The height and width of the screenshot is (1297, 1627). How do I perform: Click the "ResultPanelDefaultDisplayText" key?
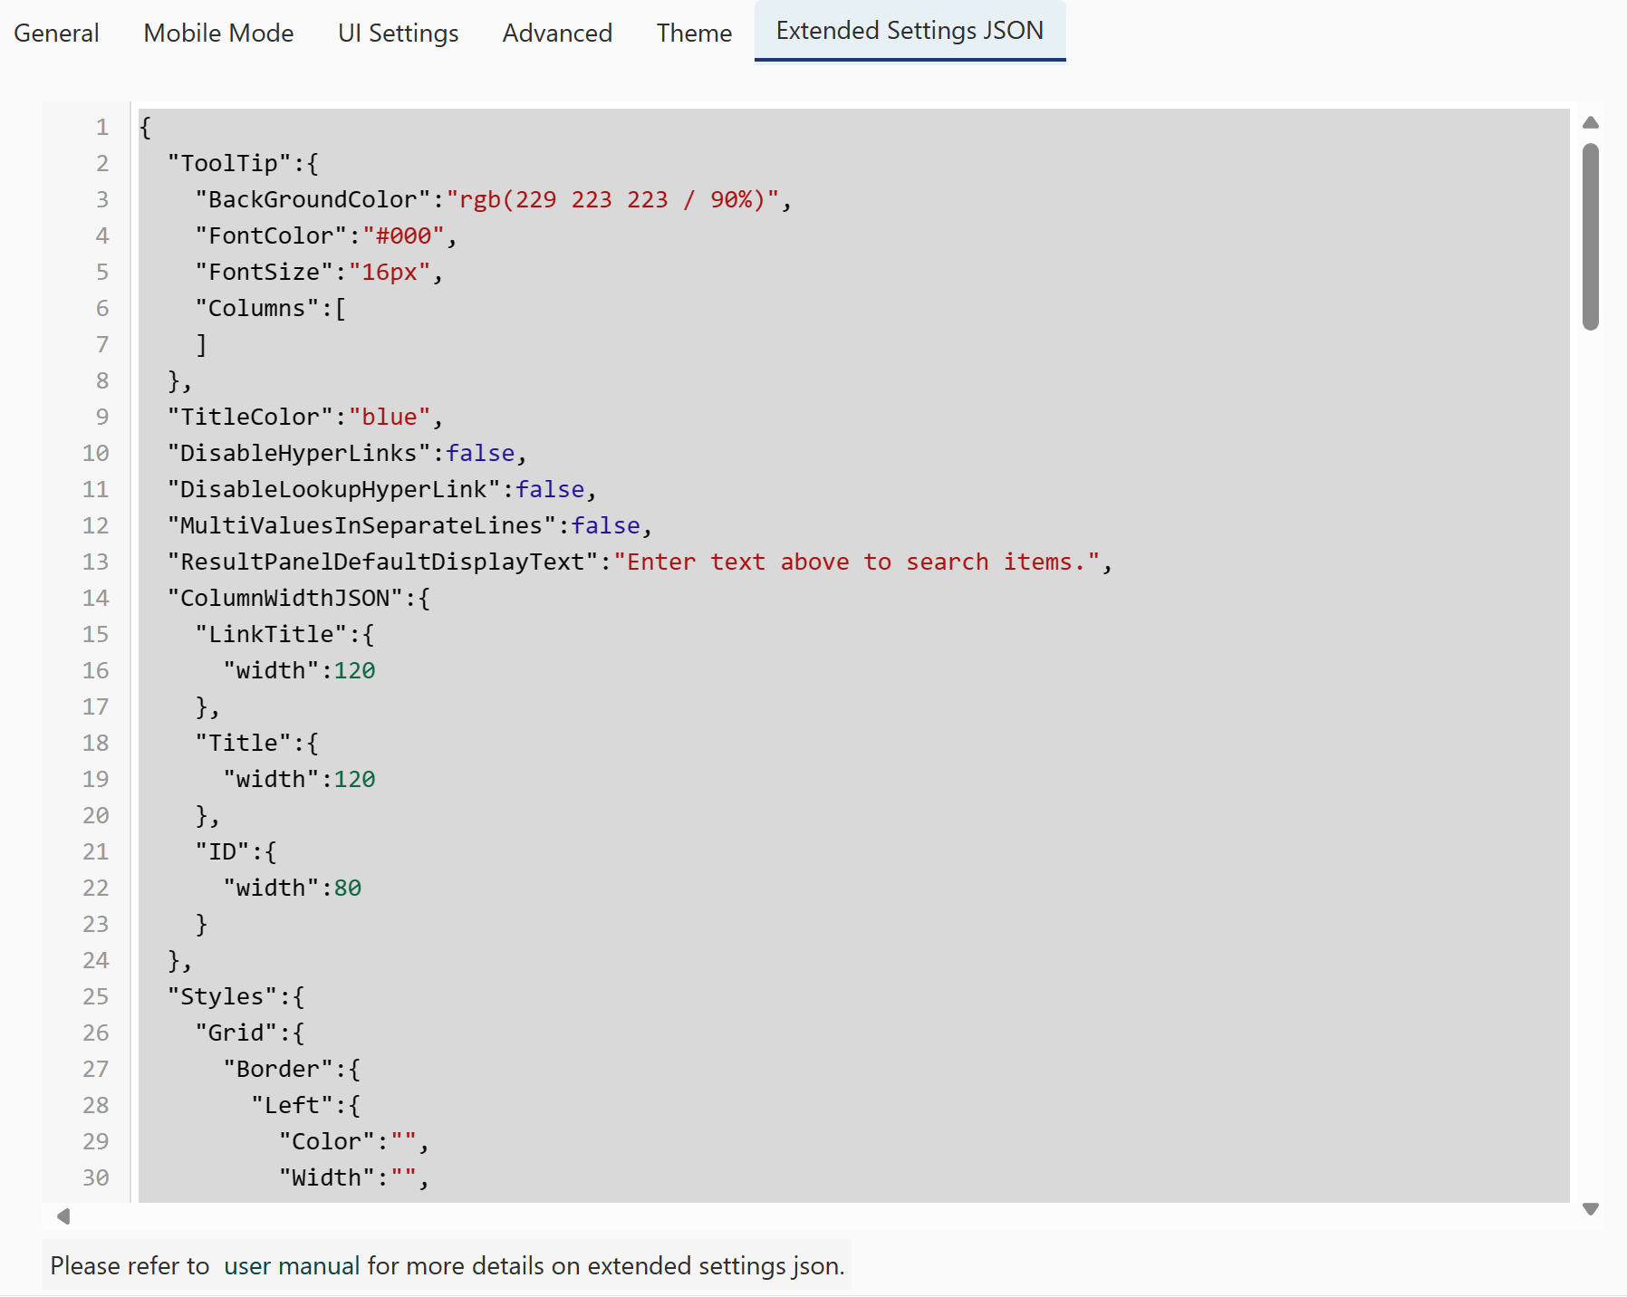383,562
